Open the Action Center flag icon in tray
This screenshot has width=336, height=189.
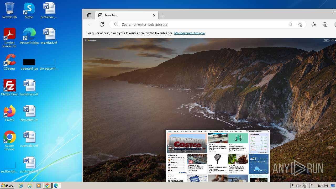click(311, 186)
